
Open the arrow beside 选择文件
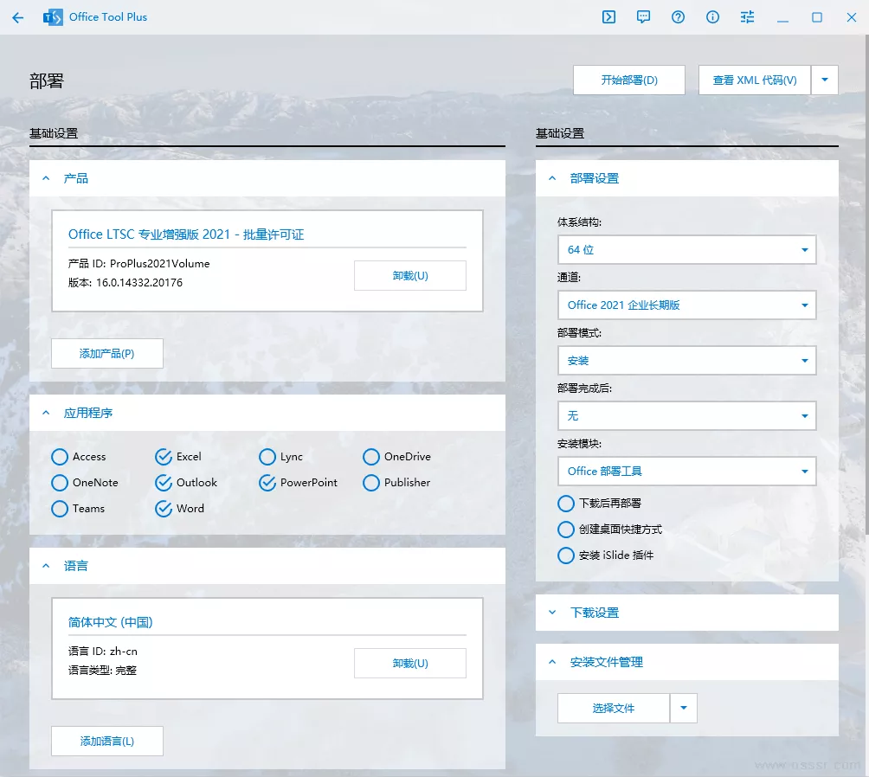[x=683, y=709]
